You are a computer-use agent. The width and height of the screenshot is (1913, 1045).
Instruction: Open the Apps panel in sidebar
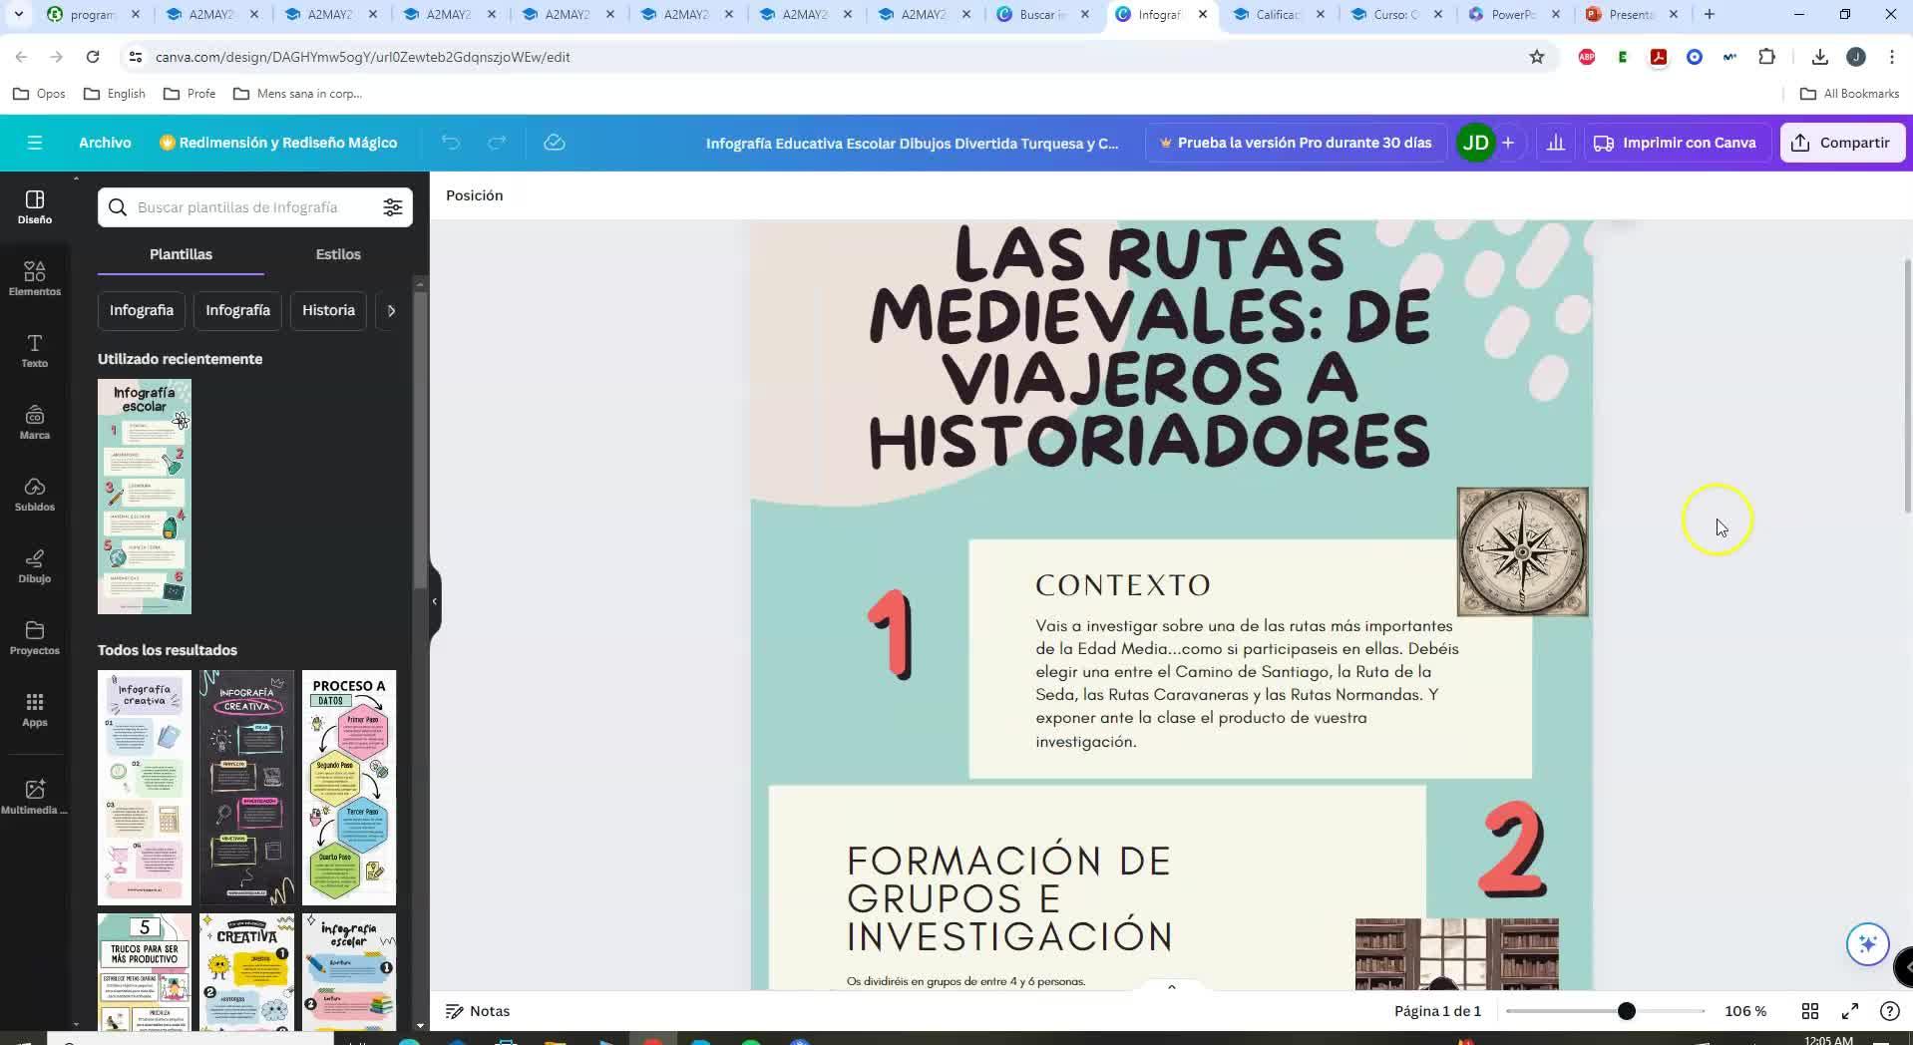pyautogui.click(x=34, y=709)
